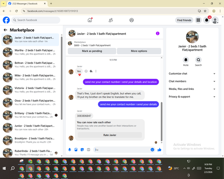Record a voice clip with microphone icon
The width and height of the screenshot is (224, 179).
click(69, 149)
